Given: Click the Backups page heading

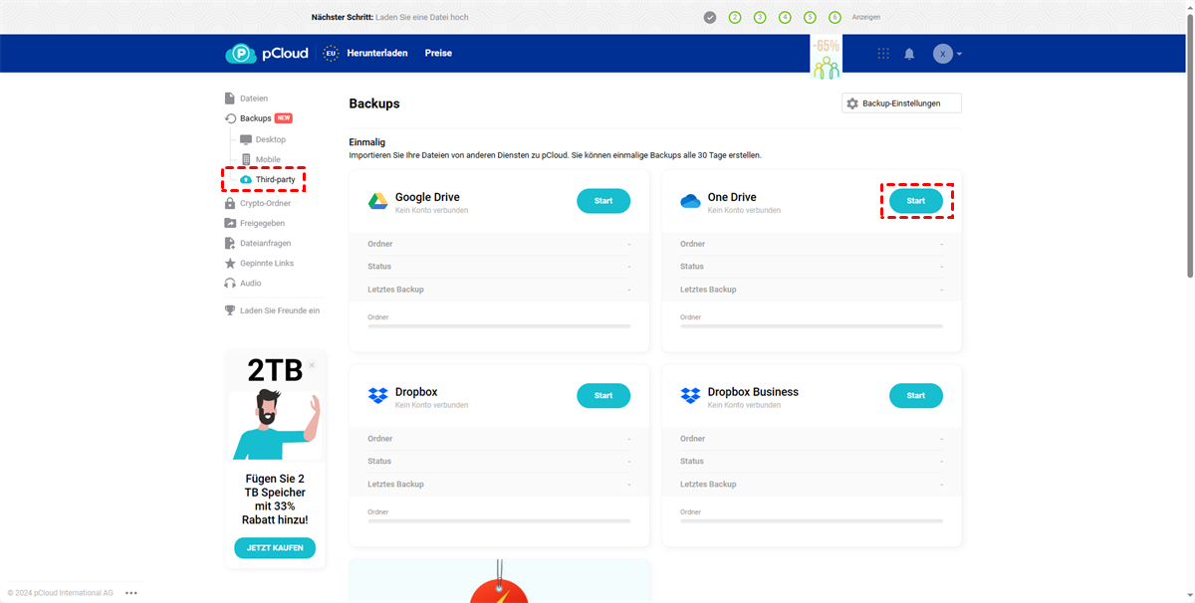Looking at the screenshot, I should [374, 103].
